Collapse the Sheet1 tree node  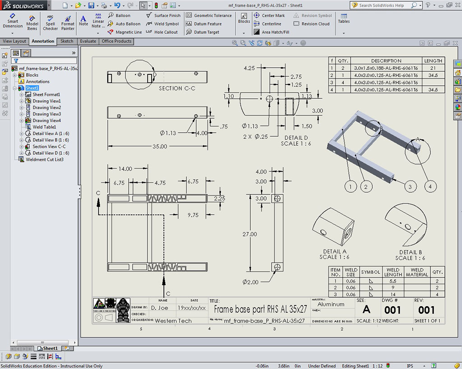tap(15, 88)
